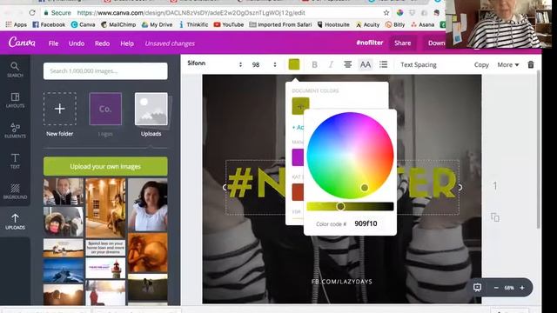Viewport: 557px width, 313px height.
Task: Open Text Spacing options
Action: pyautogui.click(x=419, y=64)
